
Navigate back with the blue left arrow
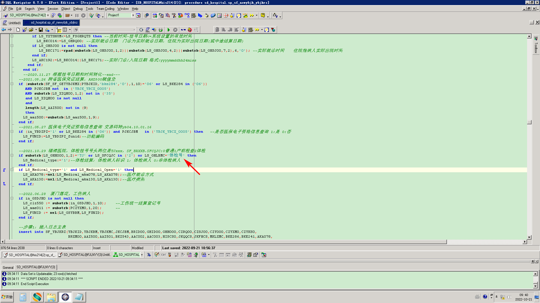(x=4, y=30)
